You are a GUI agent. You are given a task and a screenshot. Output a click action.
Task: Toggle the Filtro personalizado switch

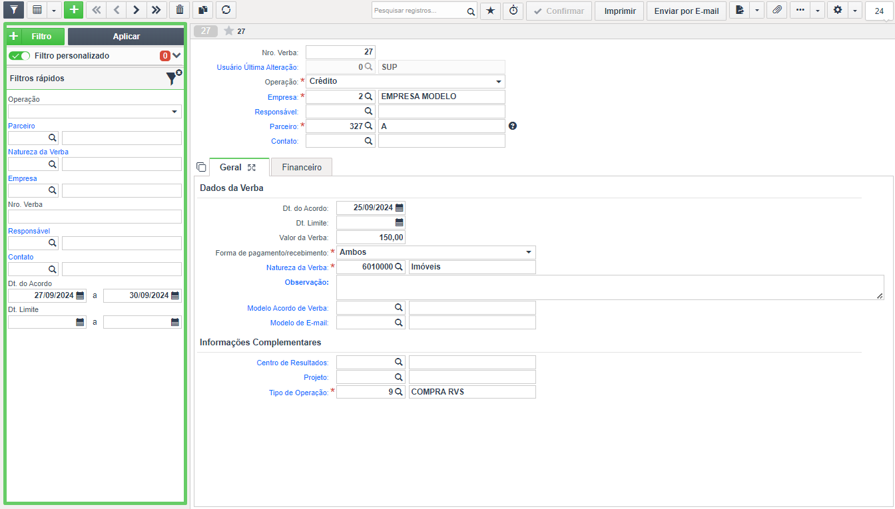click(19, 56)
